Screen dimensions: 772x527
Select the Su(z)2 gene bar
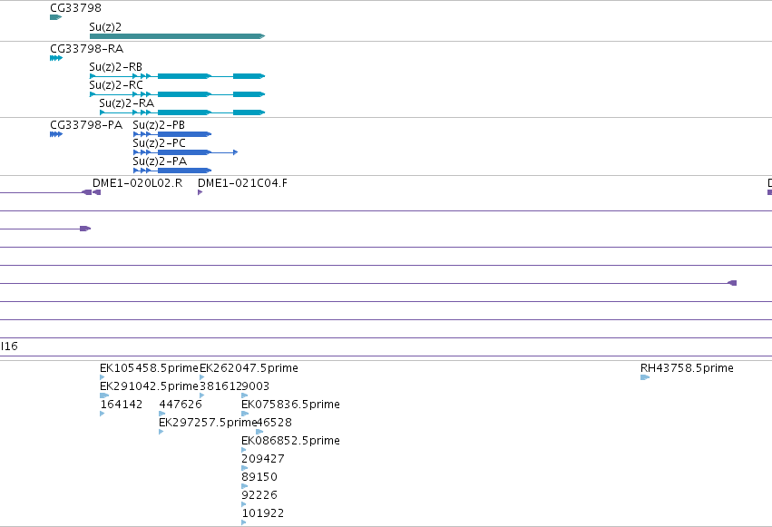[177, 36]
